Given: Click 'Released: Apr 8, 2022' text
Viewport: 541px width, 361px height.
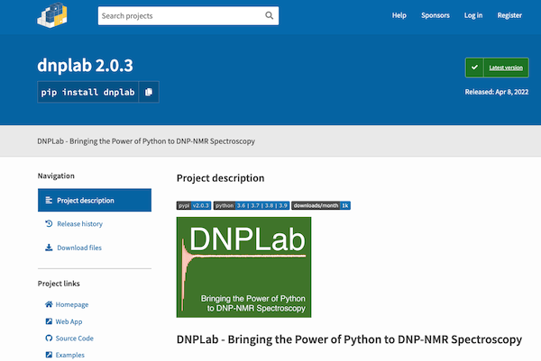Looking at the screenshot, I should click(497, 92).
